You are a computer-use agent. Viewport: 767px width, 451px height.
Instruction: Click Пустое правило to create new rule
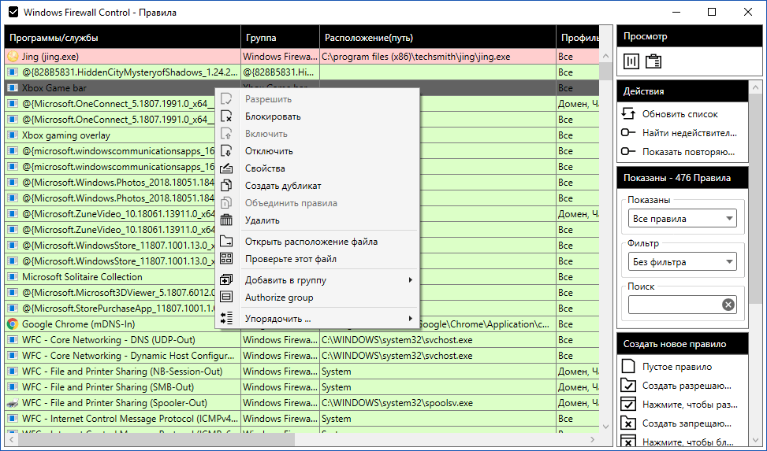[x=677, y=367]
